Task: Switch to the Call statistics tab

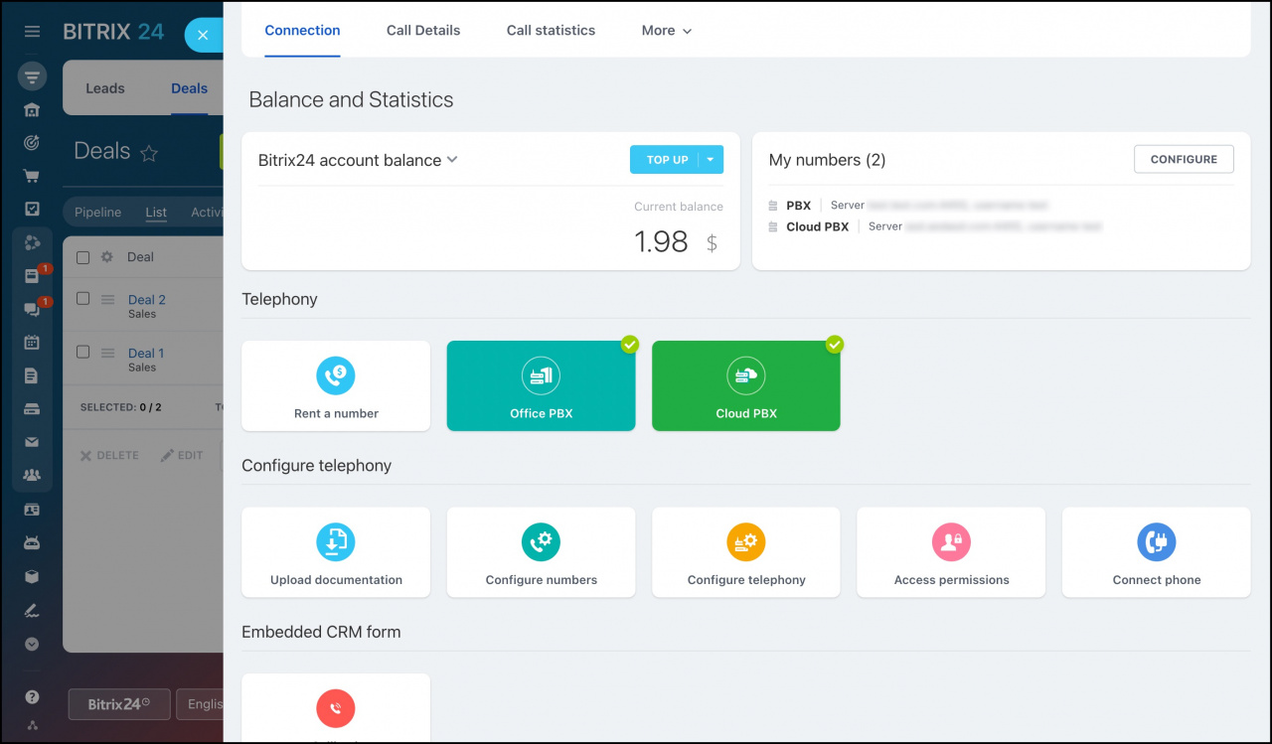Action: pyautogui.click(x=551, y=31)
